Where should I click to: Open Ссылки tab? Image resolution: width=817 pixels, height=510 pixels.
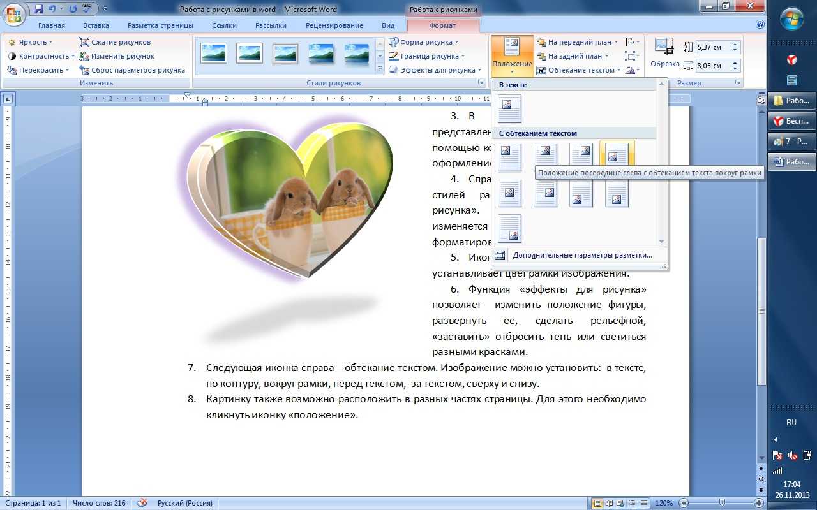click(225, 25)
